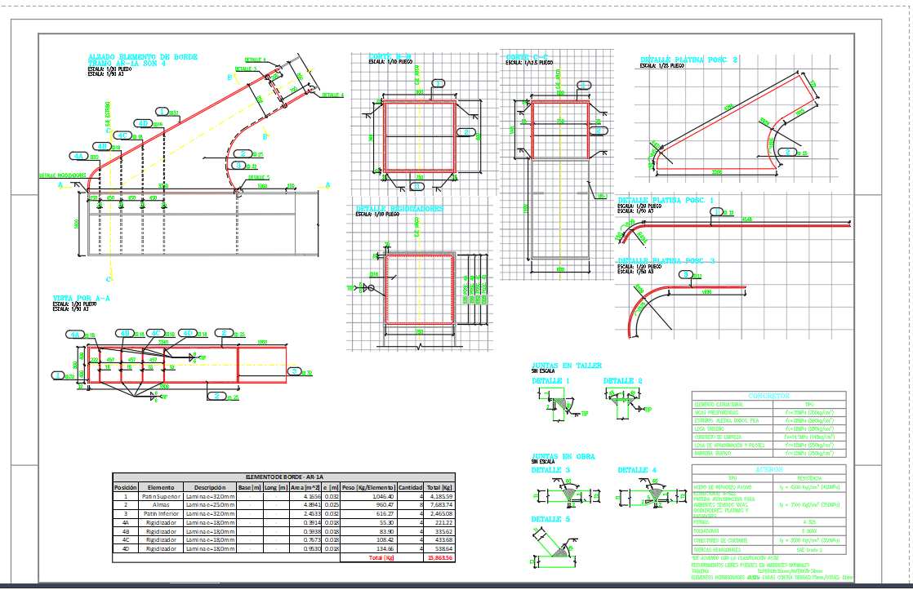The image size is (913, 590).
Task: Select the Detalle 2 weld joint symbol
Action: 617,399
